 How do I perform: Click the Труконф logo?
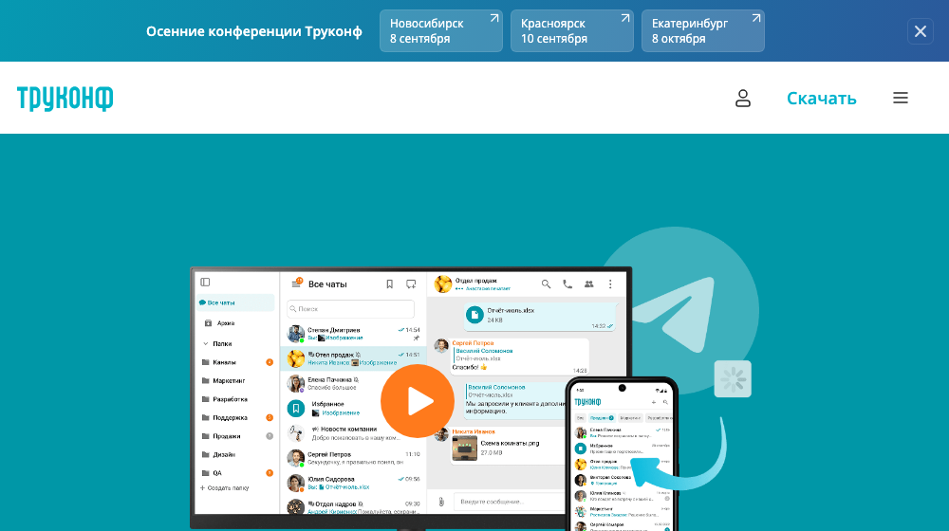(65, 98)
